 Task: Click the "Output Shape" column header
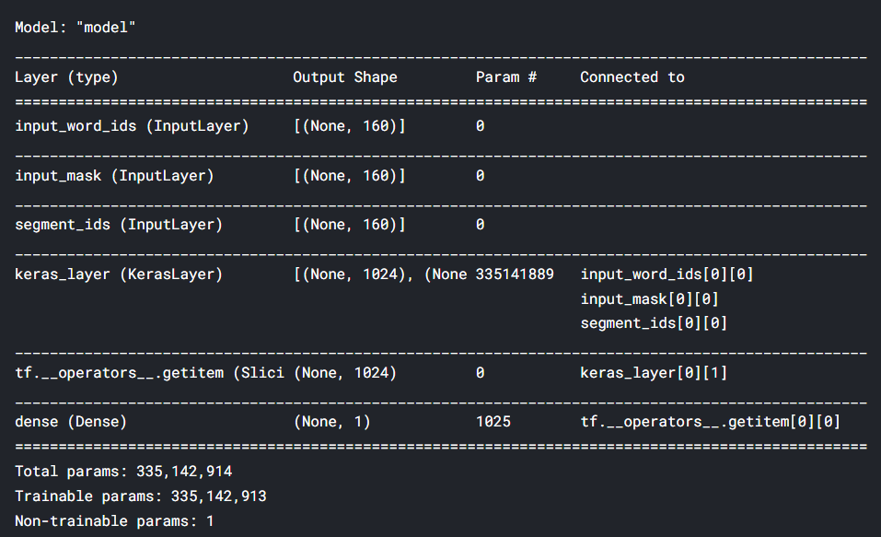345,77
